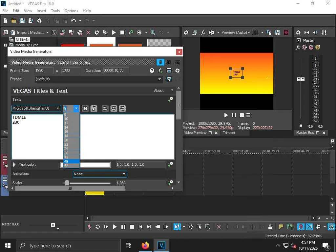Open the Options menu
Image resolution: width=336 pixels, height=252 pixels.
pyautogui.click(x=71, y=11)
